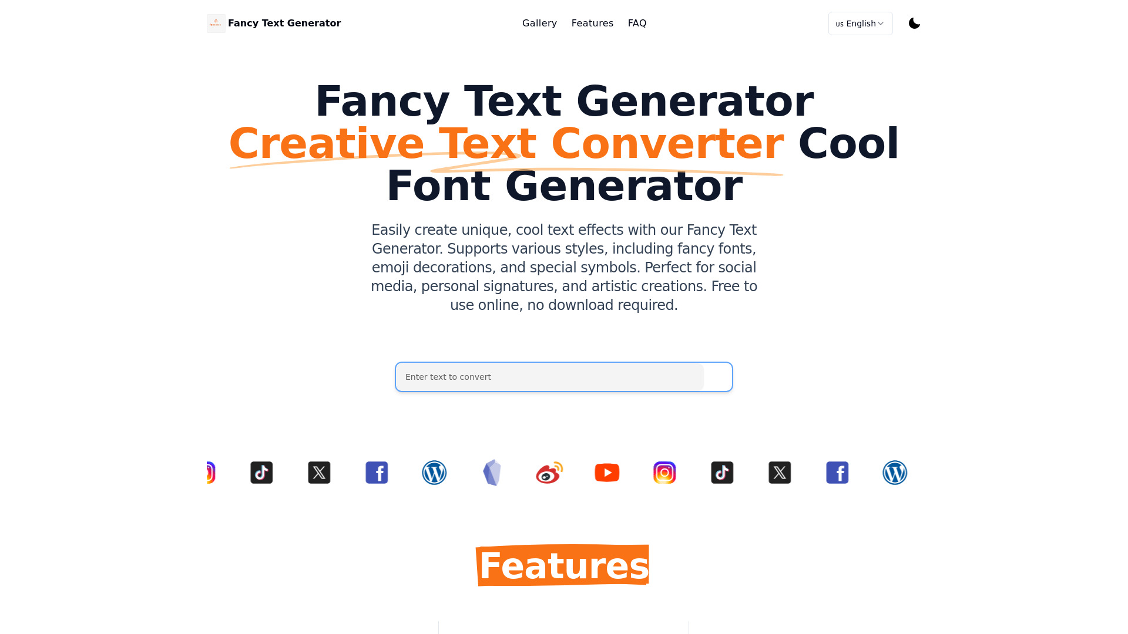This screenshot has height=634, width=1128.
Task: Click the Fancy Text Generator logo link
Action: 273,23
